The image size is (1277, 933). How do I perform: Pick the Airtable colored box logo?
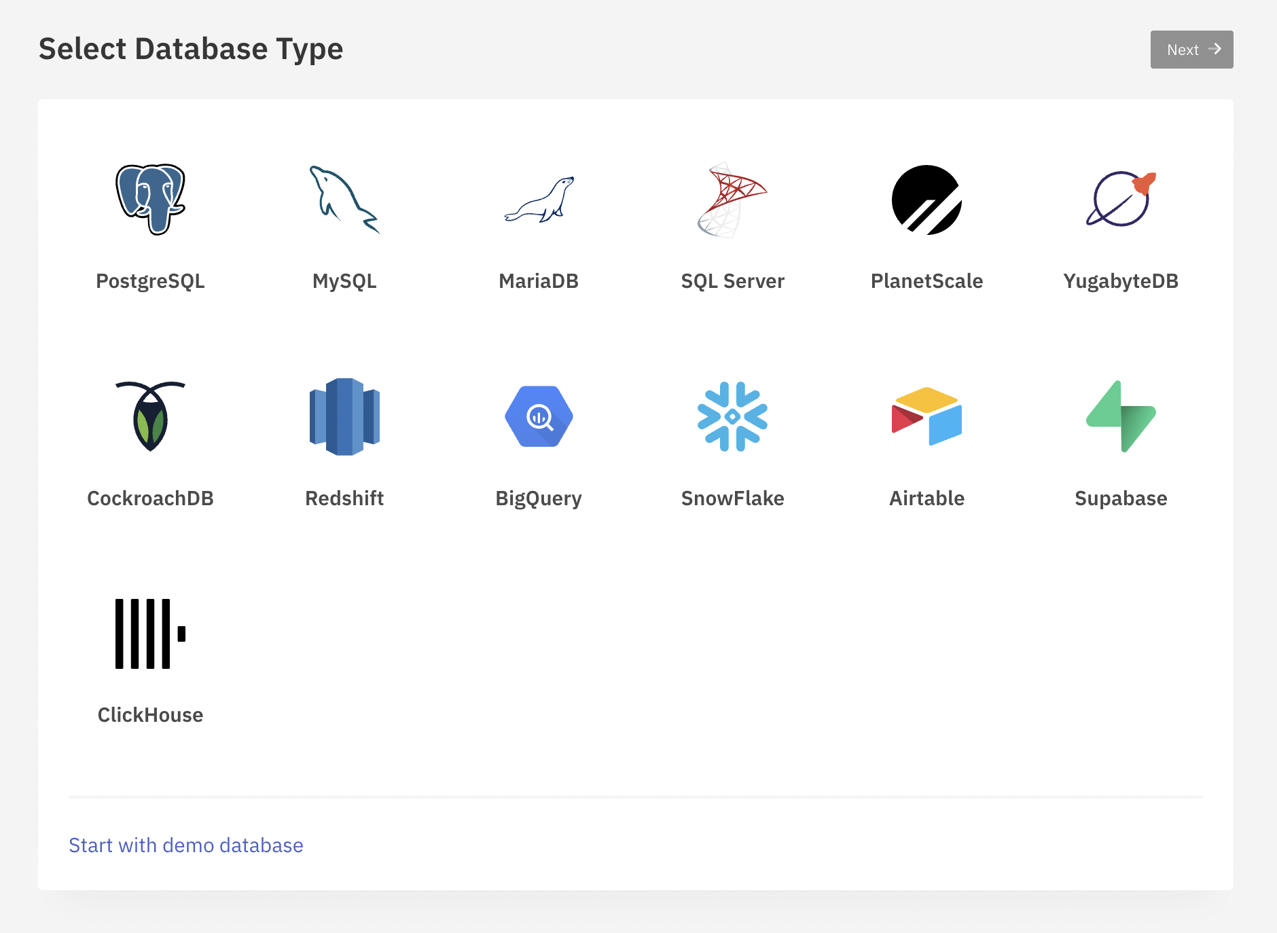(x=927, y=416)
